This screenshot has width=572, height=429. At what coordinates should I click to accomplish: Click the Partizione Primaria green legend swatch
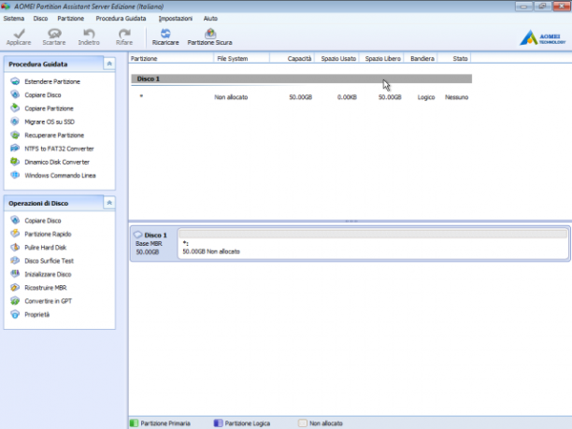tap(134, 423)
